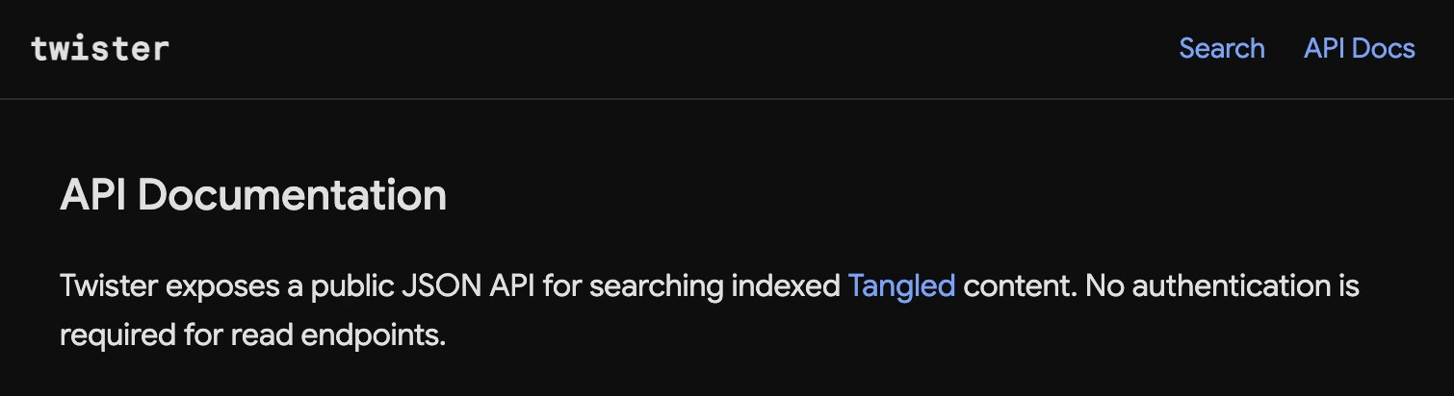Click the word "content" after the Tangled link
Screen dimensions: 1454x396
click(1015, 286)
